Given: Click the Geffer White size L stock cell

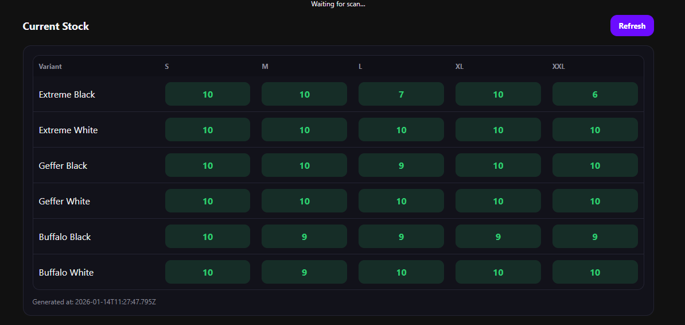Looking at the screenshot, I should click(x=401, y=201).
